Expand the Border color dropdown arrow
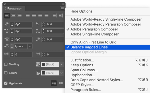 (61, 73)
